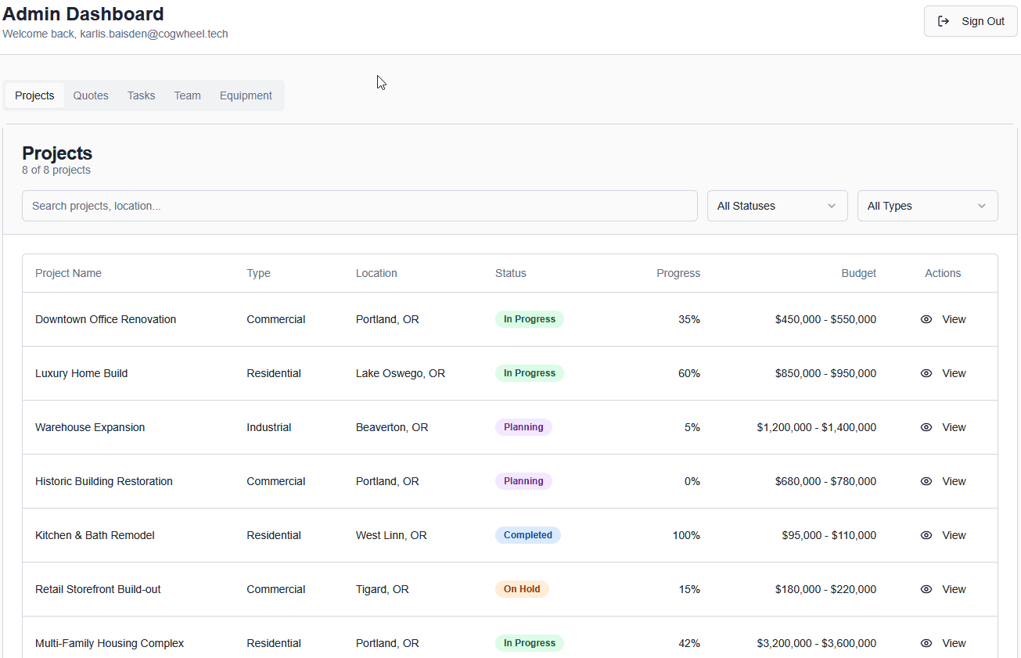Switch to the Quotes tab

(91, 95)
